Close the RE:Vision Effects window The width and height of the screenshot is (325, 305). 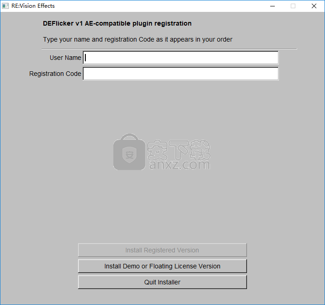(314, 6)
